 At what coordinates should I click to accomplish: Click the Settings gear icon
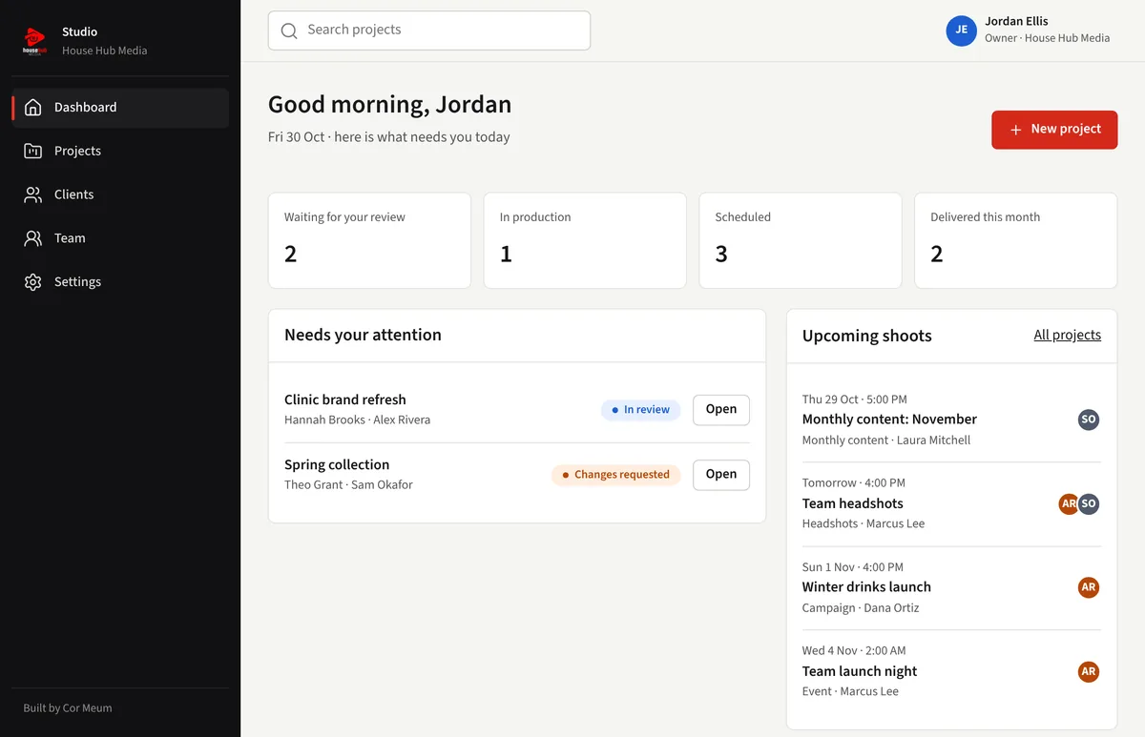[33, 282]
